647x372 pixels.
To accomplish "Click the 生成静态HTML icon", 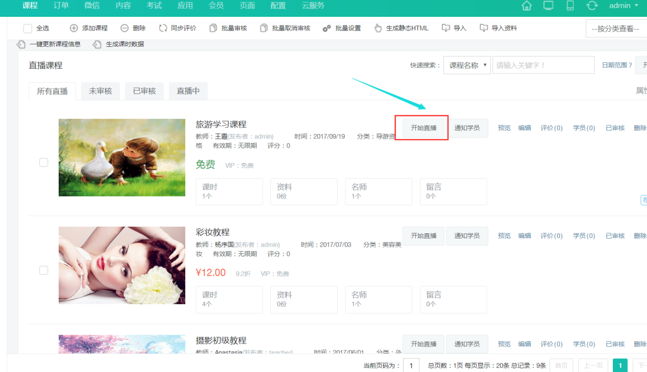I will 378,28.
